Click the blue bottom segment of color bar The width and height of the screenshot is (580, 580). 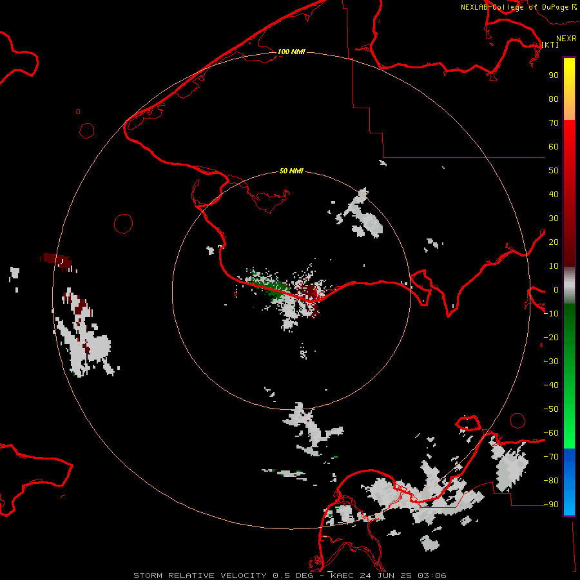569,481
